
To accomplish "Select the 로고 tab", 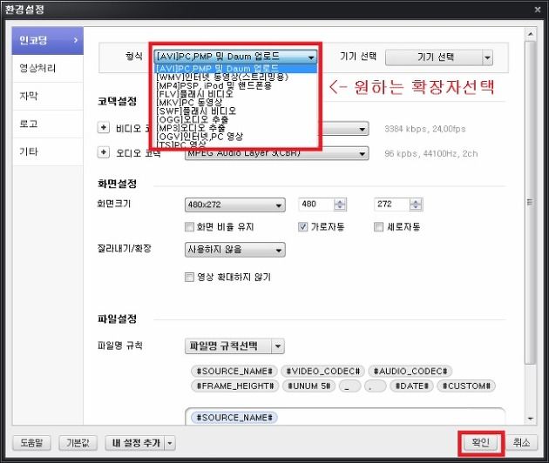I will (x=48, y=124).
